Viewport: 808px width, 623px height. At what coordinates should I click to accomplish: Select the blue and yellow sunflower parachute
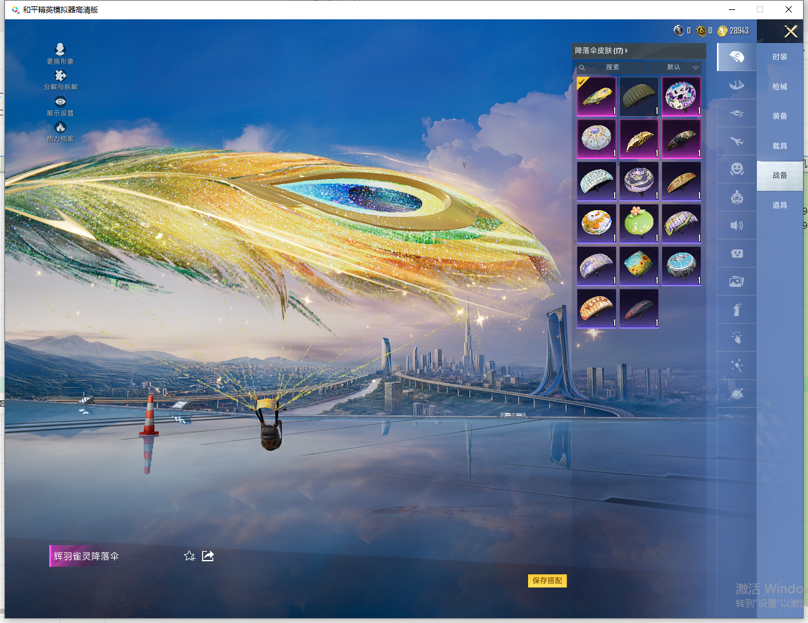point(639,266)
